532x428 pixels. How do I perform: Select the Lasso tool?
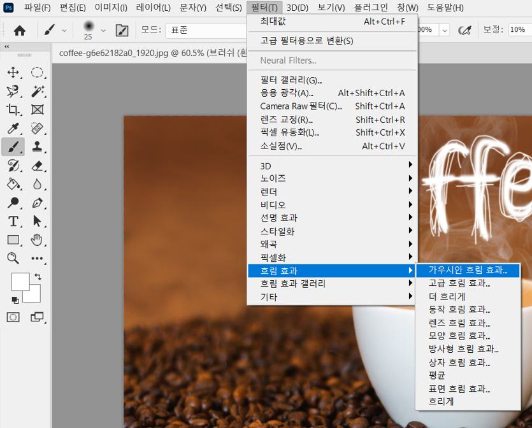(x=13, y=91)
